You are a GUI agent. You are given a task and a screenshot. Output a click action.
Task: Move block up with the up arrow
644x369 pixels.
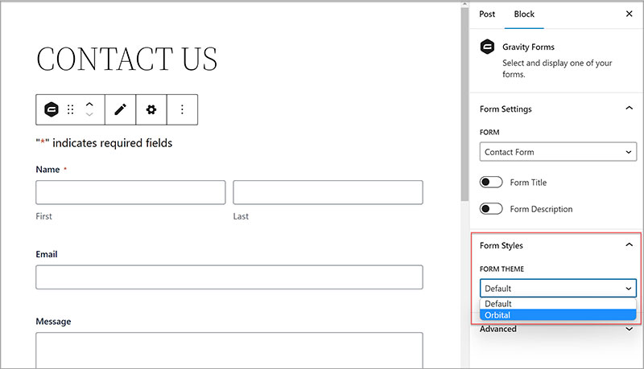click(89, 105)
